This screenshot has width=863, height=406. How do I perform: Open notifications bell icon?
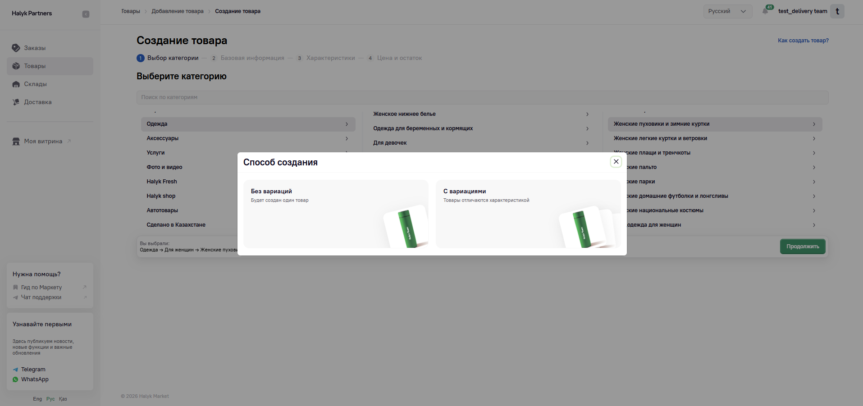(765, 11)
